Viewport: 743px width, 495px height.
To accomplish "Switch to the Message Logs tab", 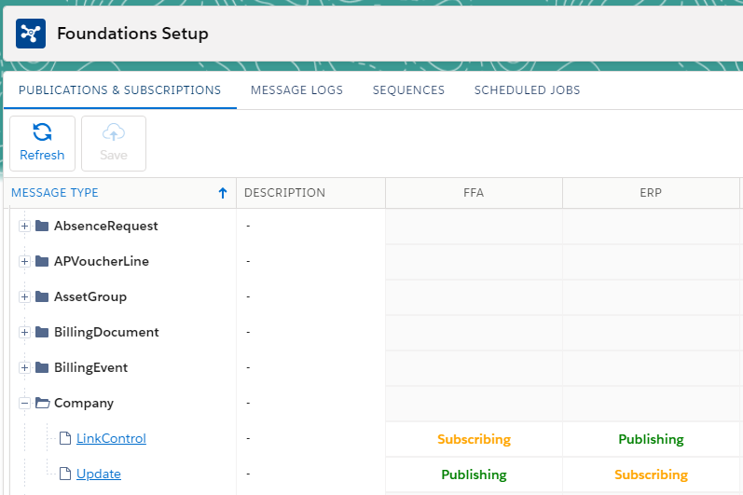I will click(296, 90).
